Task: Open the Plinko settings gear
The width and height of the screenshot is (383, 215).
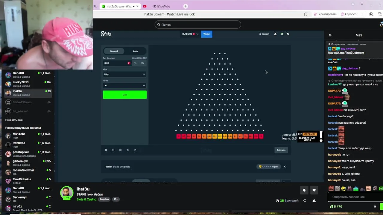Action: coord(106,150)
